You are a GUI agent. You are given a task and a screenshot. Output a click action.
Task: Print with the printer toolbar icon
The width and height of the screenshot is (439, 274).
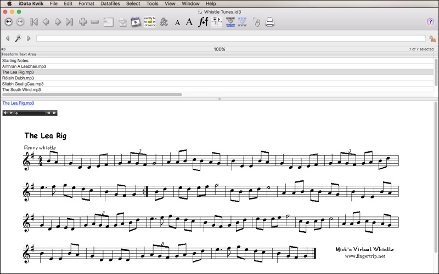tap(269, 22)
